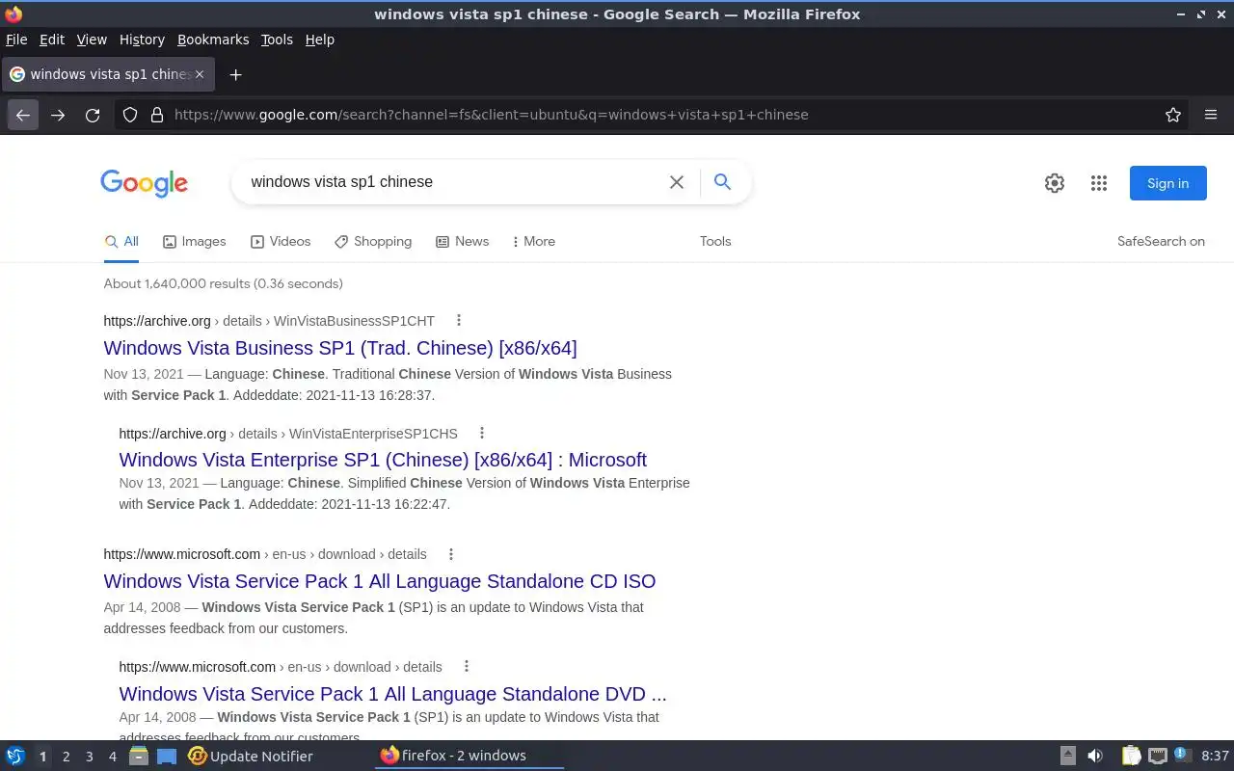Image resolution: width=1234 pixels, height=771 pixels.
Task: Open Windows Vista Enterprise SP1 (Chinese) result
Action: tap(383, 460)
